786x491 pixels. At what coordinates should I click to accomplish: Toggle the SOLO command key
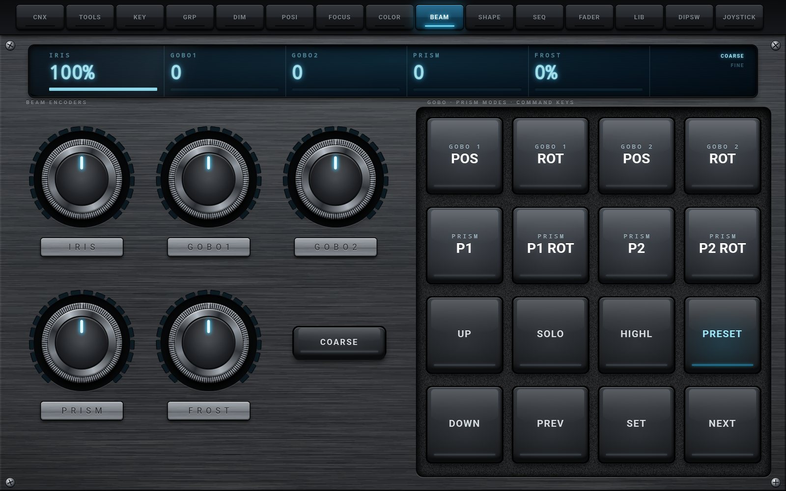550,334
